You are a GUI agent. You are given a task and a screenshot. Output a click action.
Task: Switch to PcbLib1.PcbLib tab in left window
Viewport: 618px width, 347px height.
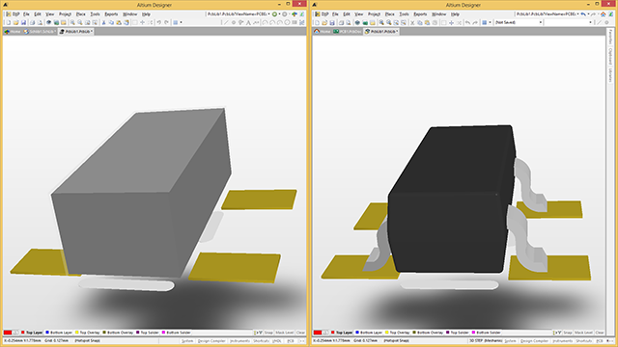[76, 32]
